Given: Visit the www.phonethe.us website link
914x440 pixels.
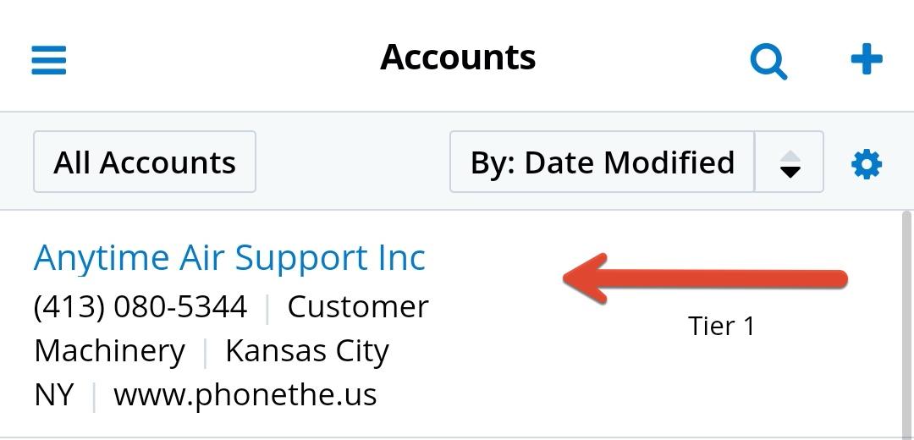Looking at the screenshot, I should [245, 394].
